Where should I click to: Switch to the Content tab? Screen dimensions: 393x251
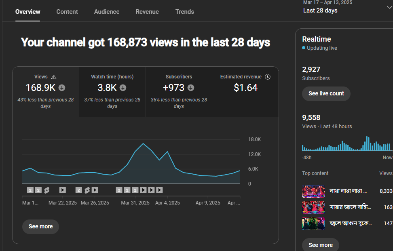pyautogui.click(x=67, y=12)
